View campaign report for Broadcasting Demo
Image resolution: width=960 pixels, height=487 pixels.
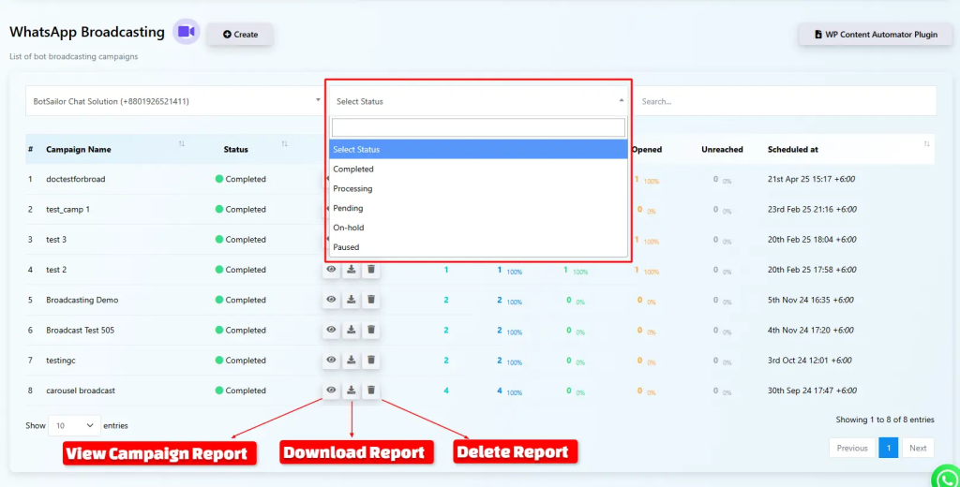point(331,300)
